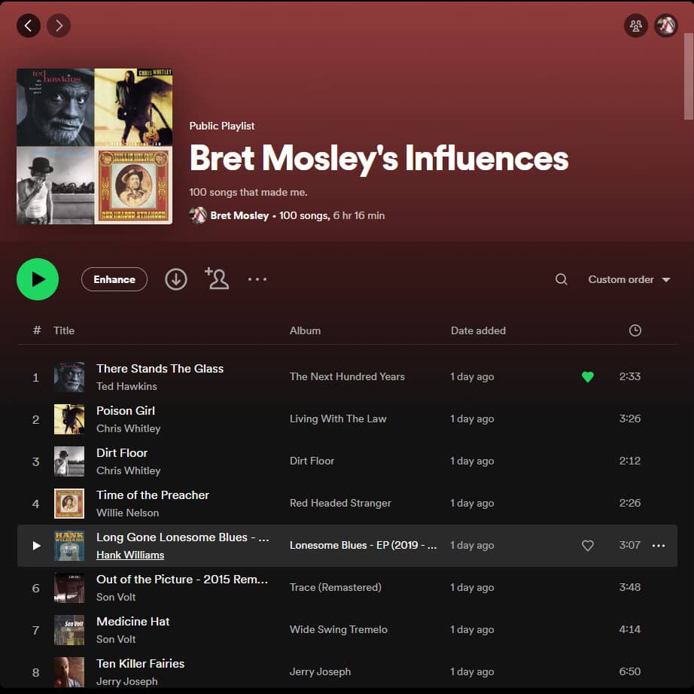
Task: Open the Bret Mosley owner profile link
Action: pos(239,215)
